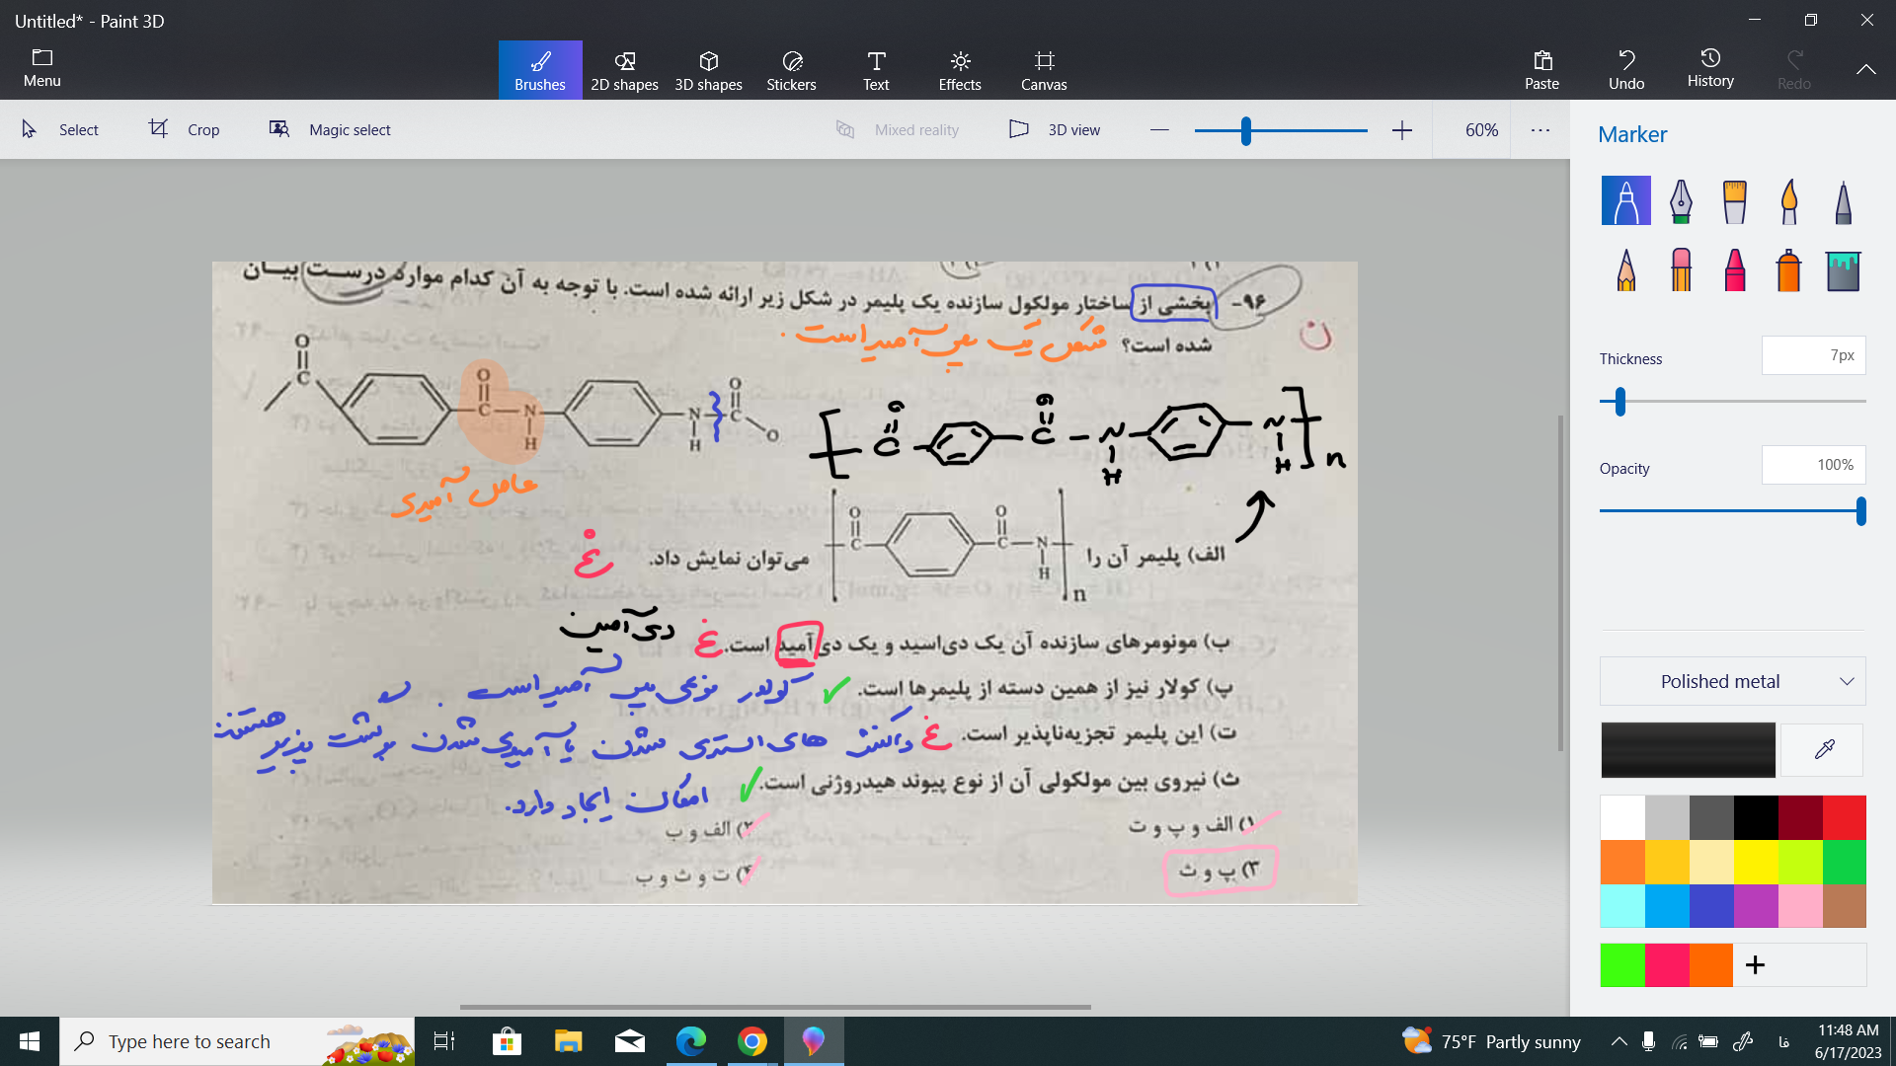Pick the white color swatch

tap(1622, 817)
